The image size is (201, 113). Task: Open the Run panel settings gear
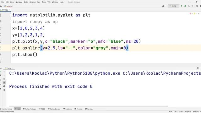(198, 68)
